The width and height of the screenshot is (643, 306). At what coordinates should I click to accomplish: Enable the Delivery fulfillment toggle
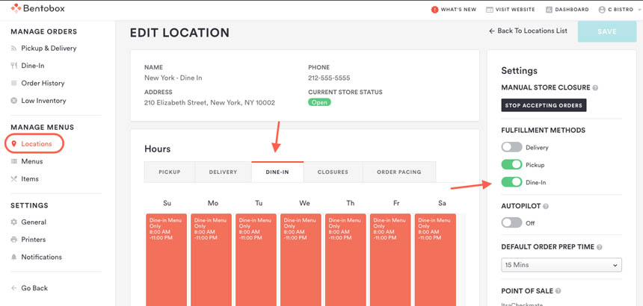point(511,147)
